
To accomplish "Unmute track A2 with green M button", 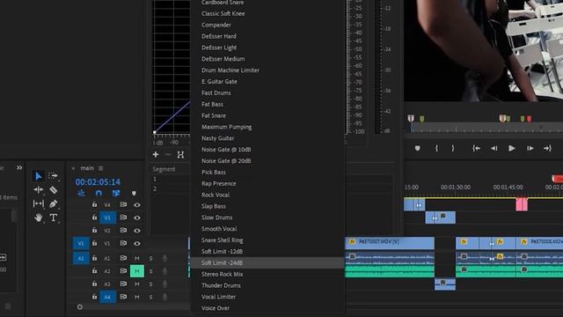I will pos(137,271).
